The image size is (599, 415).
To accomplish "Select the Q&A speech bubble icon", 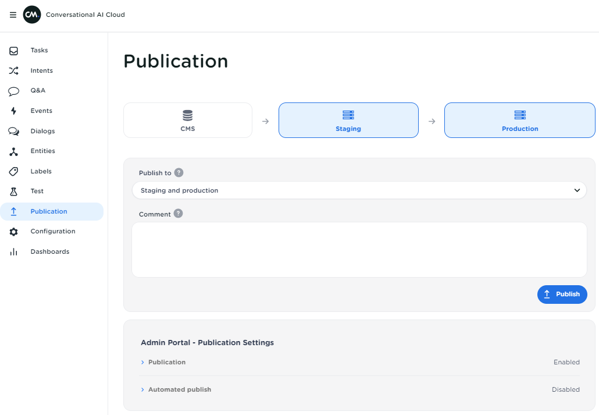I will tap(14, 91).
